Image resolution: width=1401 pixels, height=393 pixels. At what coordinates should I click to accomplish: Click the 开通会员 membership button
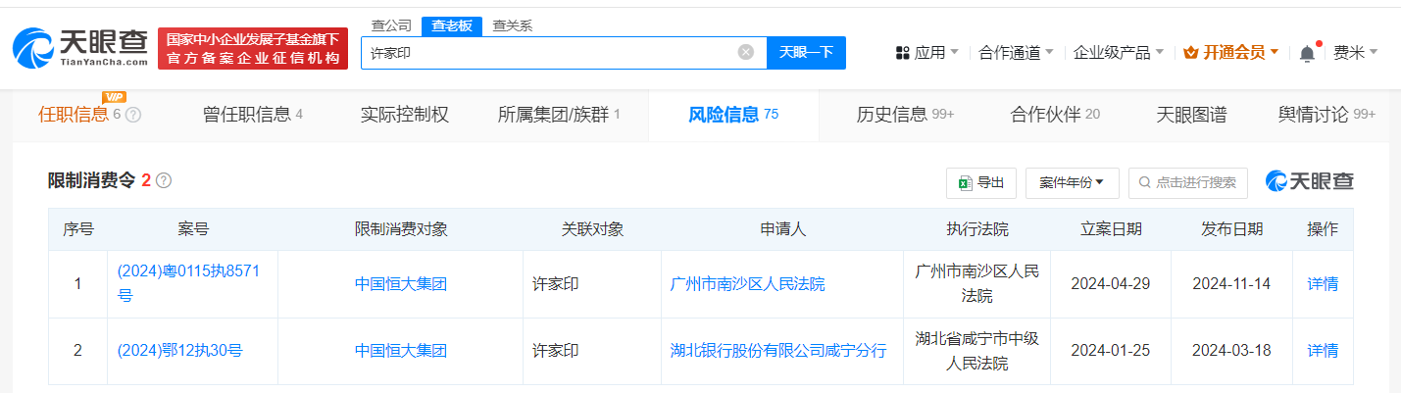coord(1230,53)
